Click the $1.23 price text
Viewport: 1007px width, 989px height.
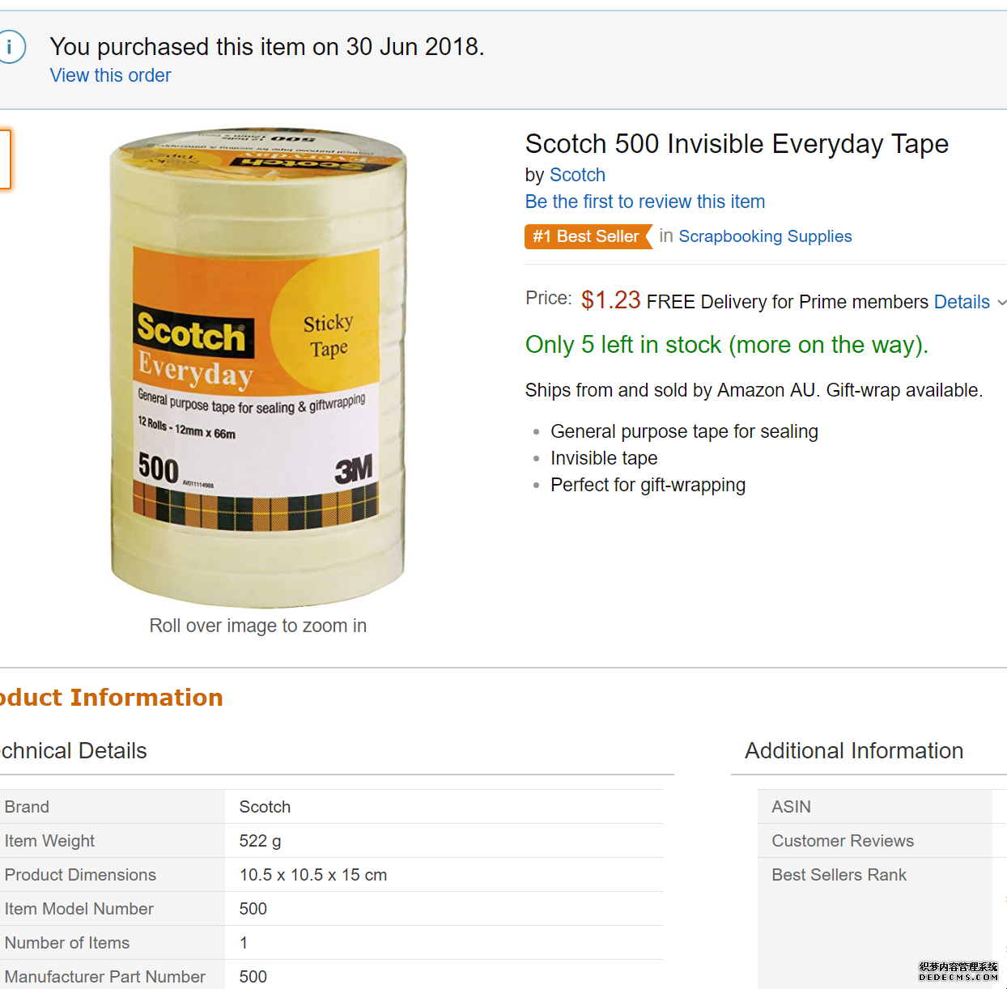pyautogui.click(x=611, y=300)
